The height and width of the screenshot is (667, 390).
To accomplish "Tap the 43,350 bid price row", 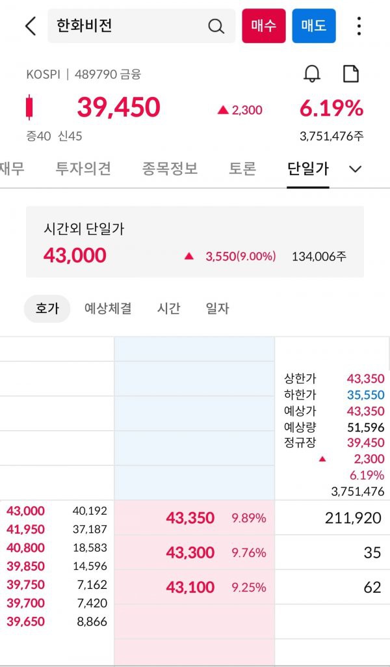I will [x=194, y=518].
